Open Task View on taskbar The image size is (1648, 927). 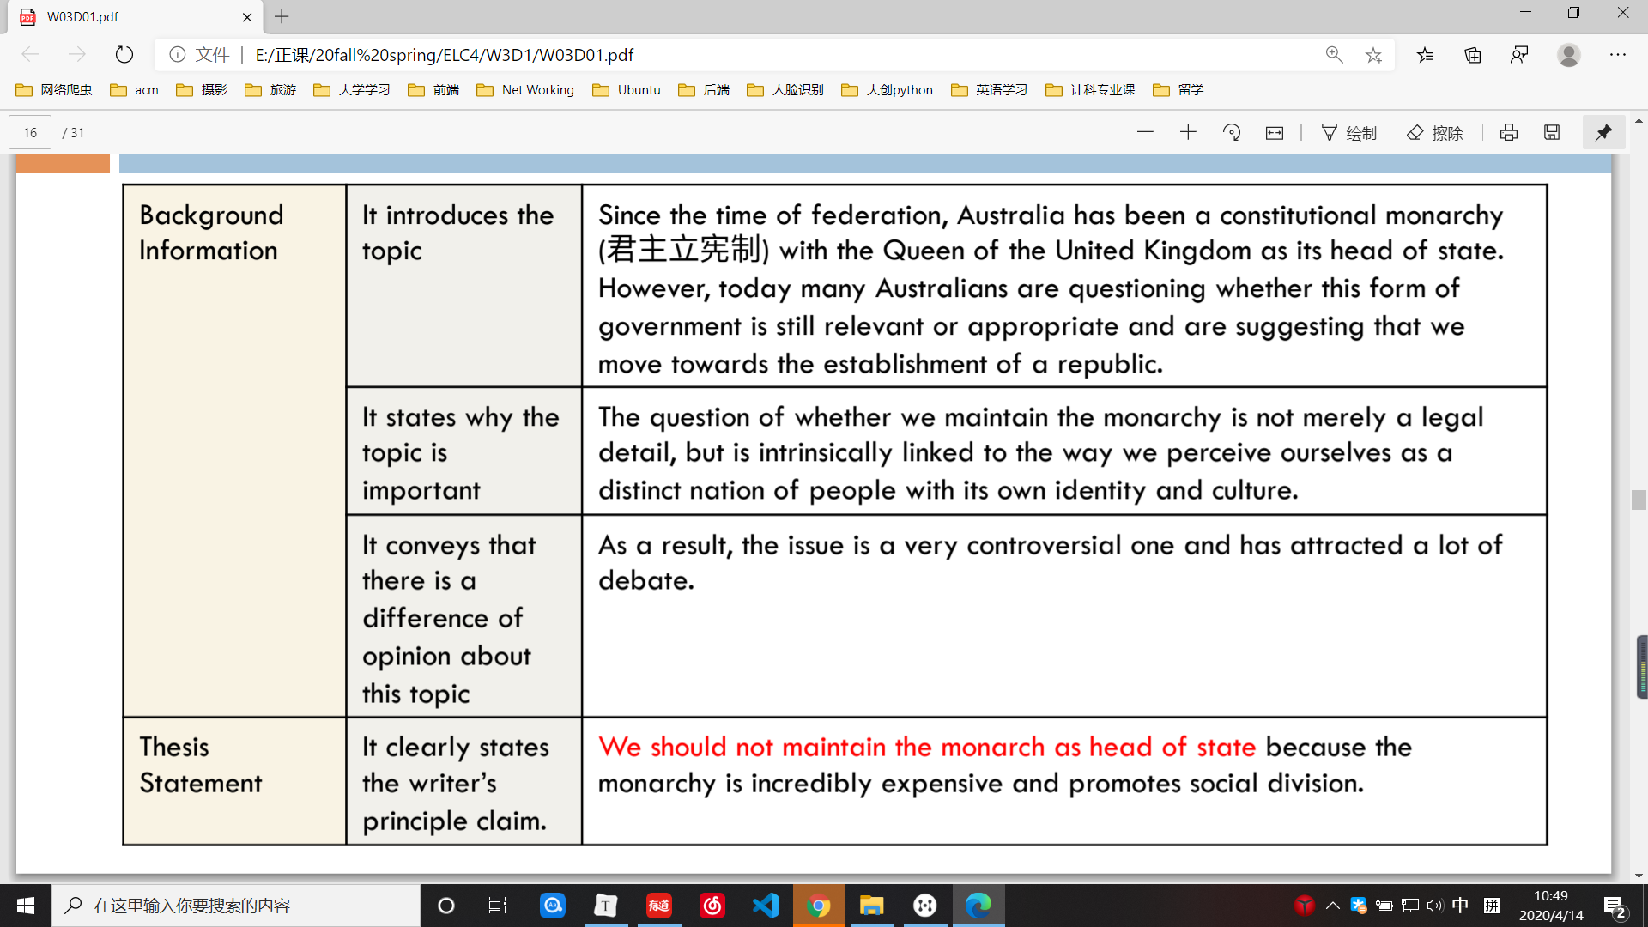point(498,906)
